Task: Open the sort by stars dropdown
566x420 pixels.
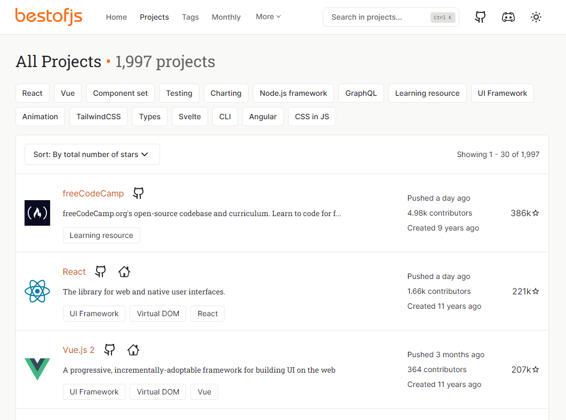Action: point(92,154)
